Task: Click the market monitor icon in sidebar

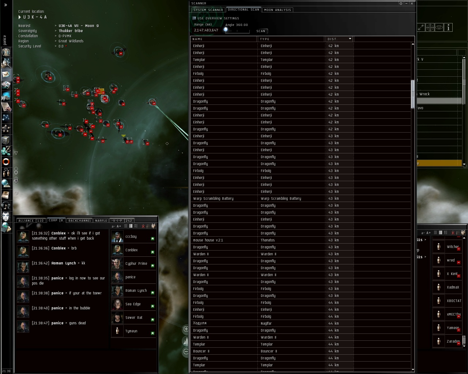Action: click(6, 96)
